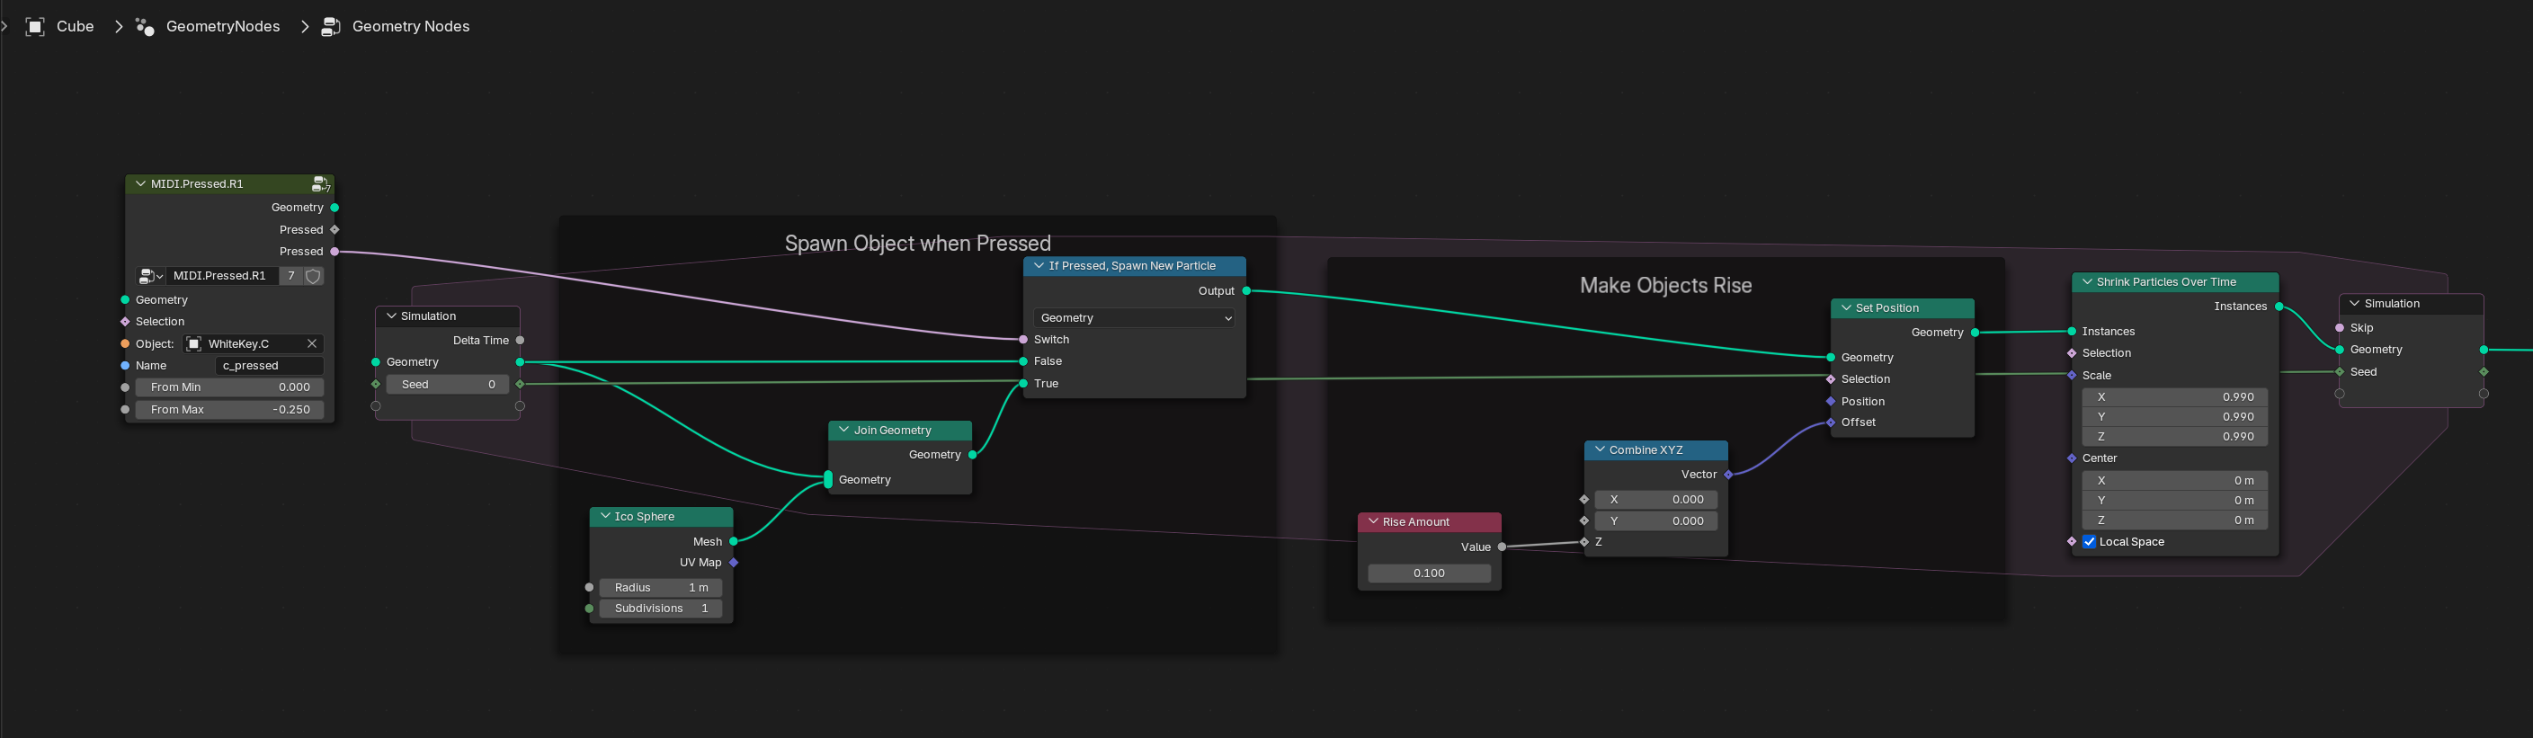The width and height of the screenshot is (2533, 738).
Task: Click the Mesh output socket on Ico Sphere
Action: pos(734,542)
